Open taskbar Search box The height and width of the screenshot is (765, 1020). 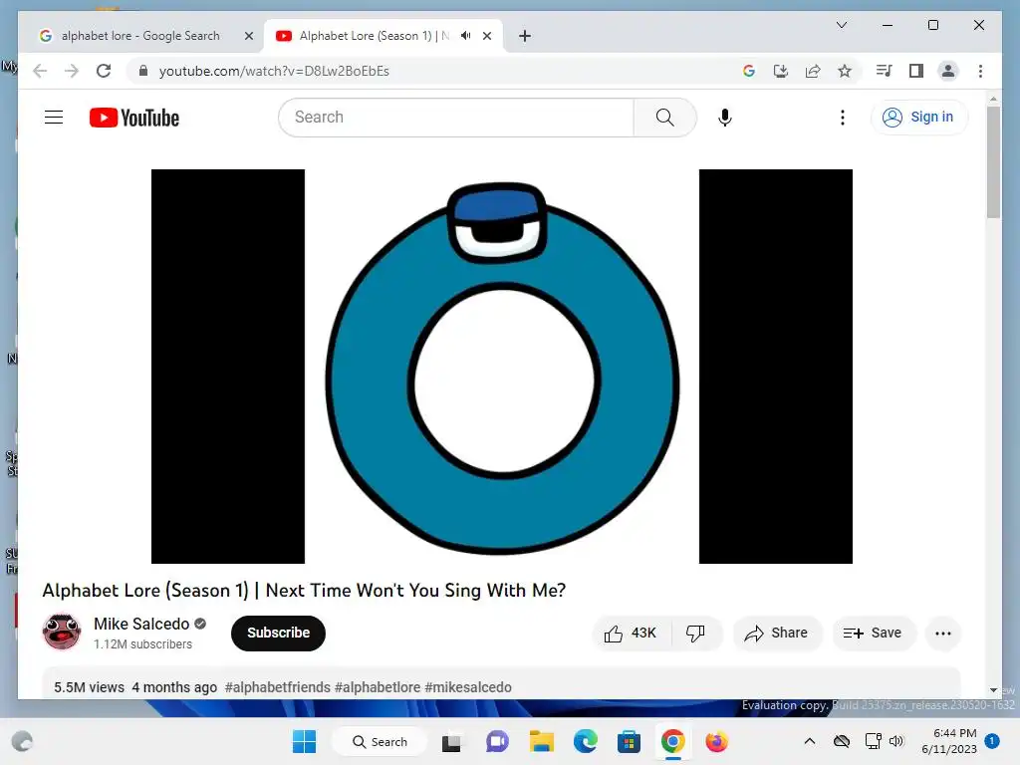[x=380, y=741]
